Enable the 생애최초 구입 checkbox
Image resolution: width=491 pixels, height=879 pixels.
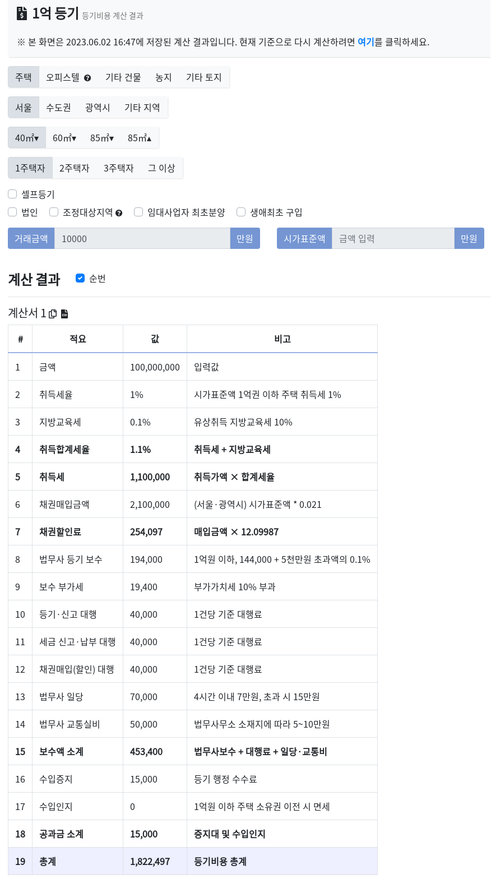pyautogui.click(x=241, y=212)
